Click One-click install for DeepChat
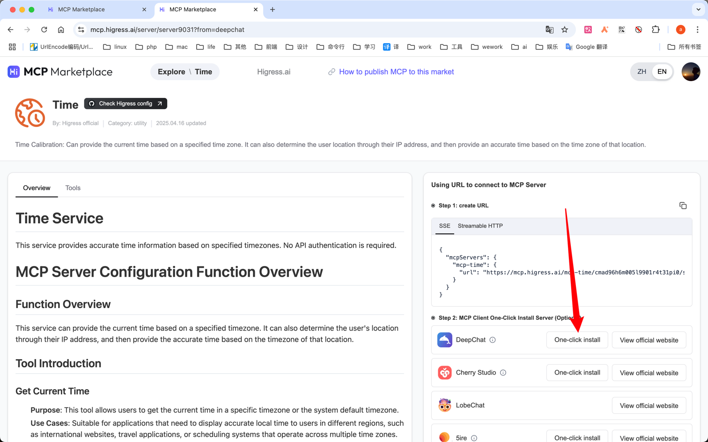Screen dimensions: 708x442 pyautogui.click(x=577, y=340)
